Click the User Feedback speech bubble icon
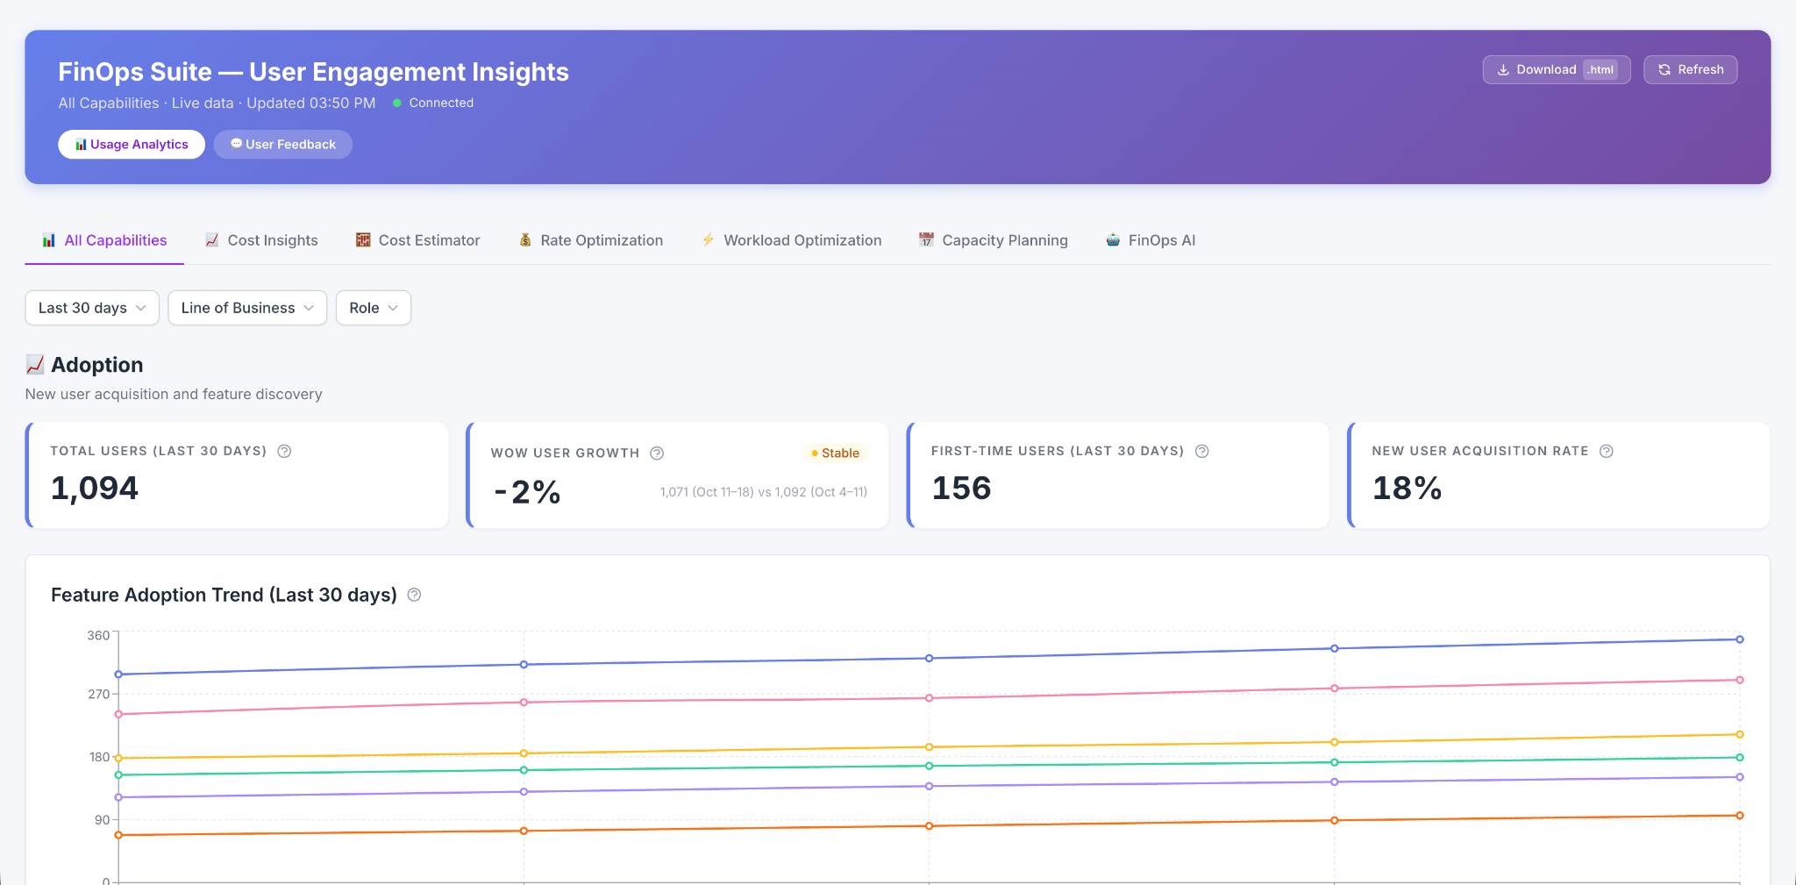The width and height of the screenshot is (1796, 885). pyautogui.click(x=236, y=144)
